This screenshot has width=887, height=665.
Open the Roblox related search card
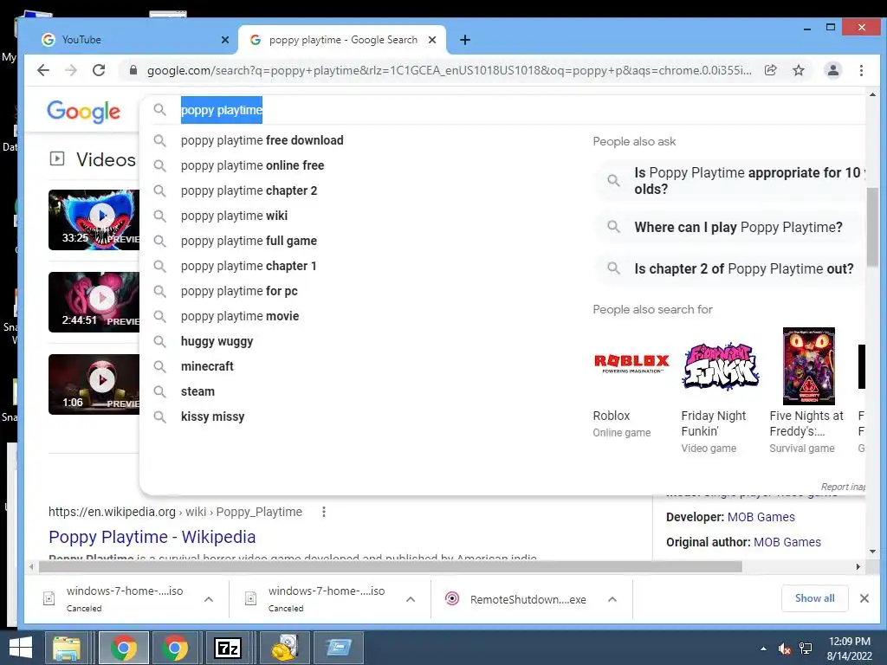pyautogui.click(x=631, y=384)
